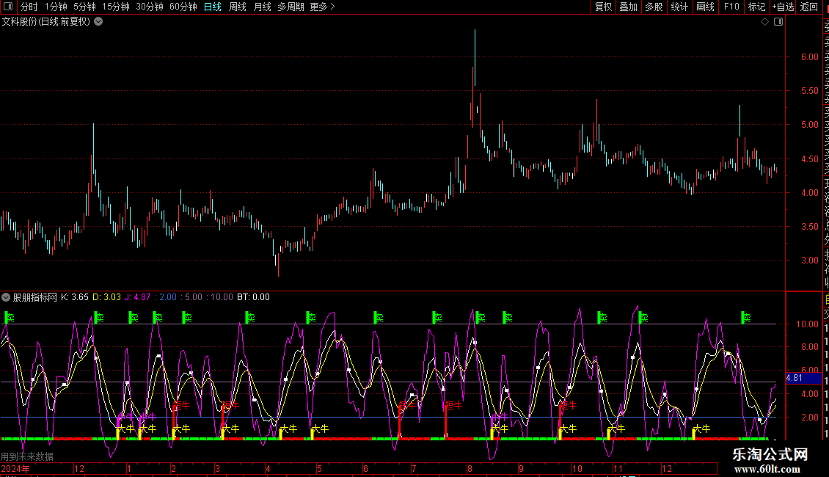Click the 3.00 price axis label
829x477 pixels.
(809, 261)
